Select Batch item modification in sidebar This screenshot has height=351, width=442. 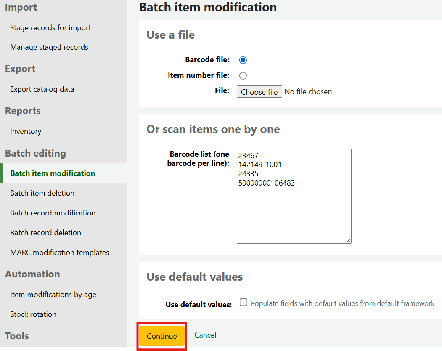[x=53, y=173]
